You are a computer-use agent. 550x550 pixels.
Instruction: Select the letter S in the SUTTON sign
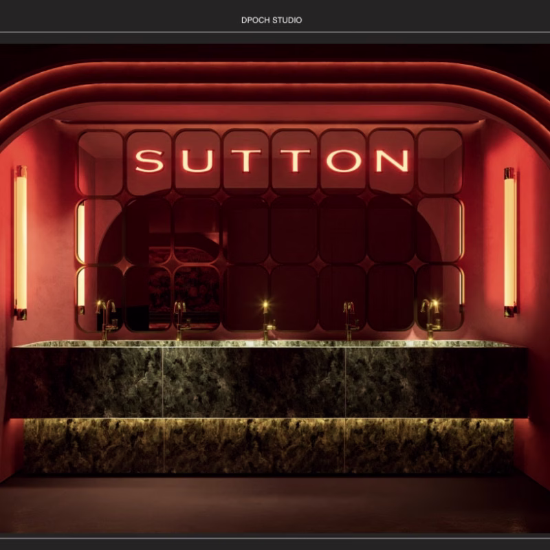point(149,160)
